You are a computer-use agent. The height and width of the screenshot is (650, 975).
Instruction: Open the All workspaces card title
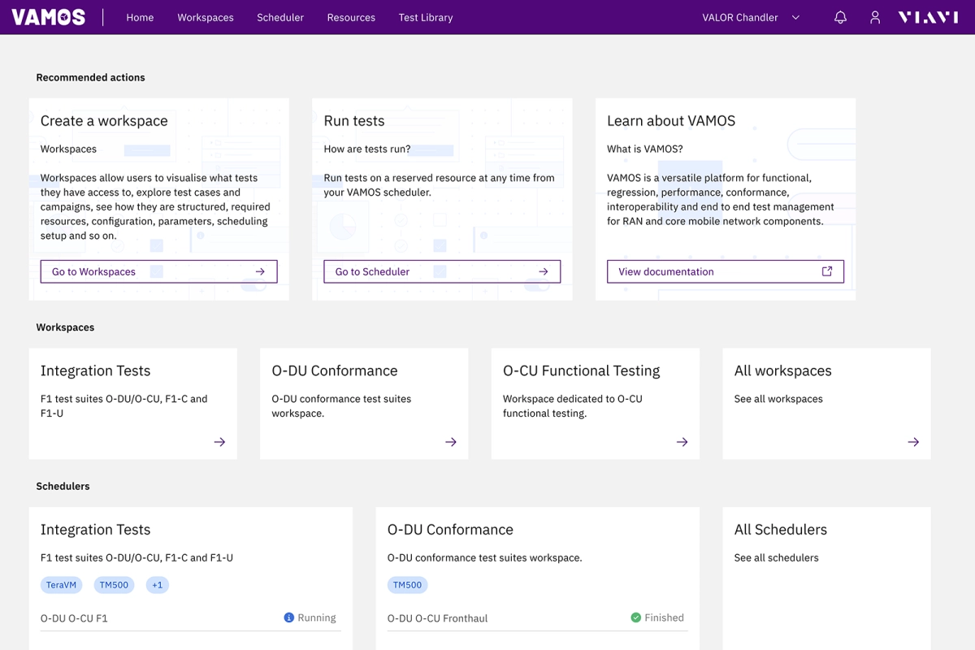point(783,370)
